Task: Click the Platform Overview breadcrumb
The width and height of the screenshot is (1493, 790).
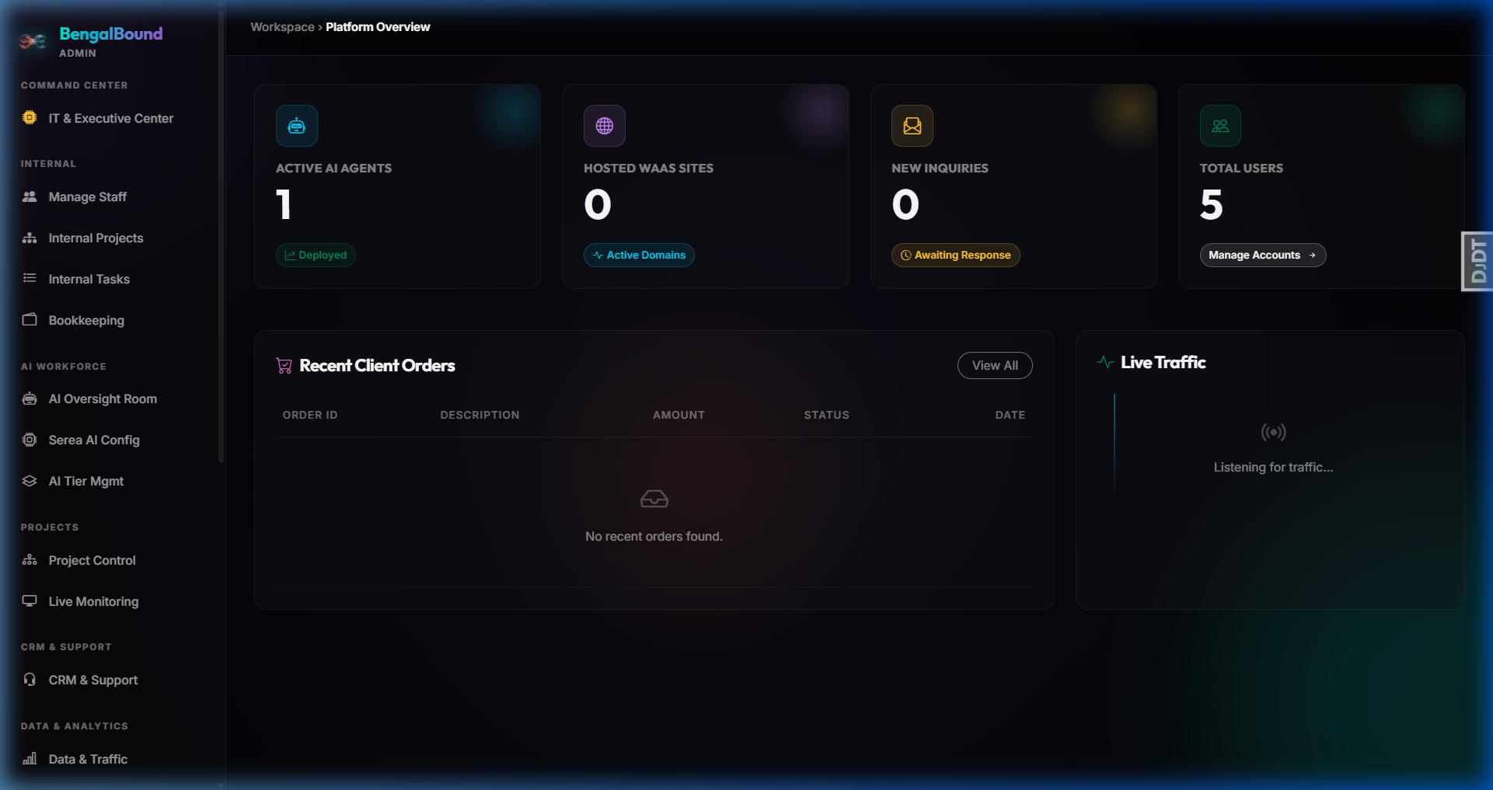Action: [378, 27]
